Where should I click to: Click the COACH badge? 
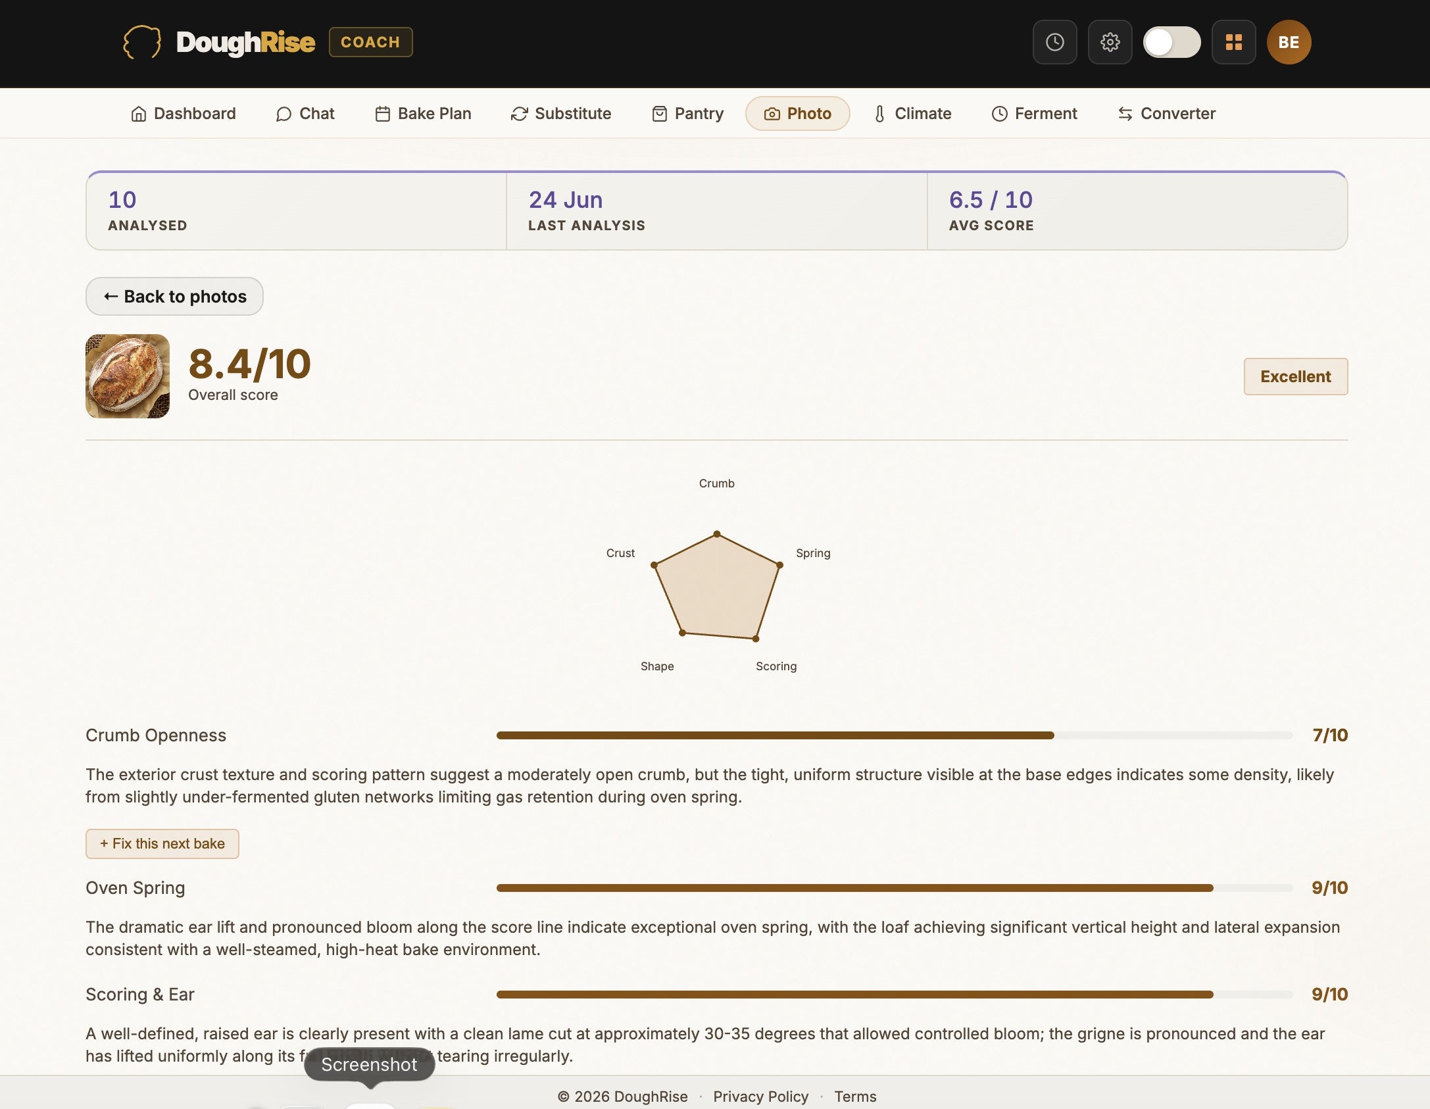370,42
